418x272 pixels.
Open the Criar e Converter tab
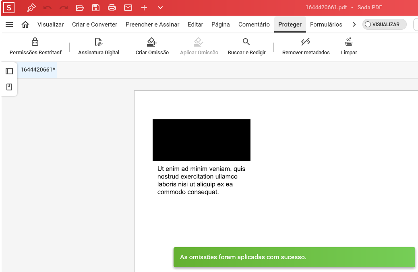[95, 25]
